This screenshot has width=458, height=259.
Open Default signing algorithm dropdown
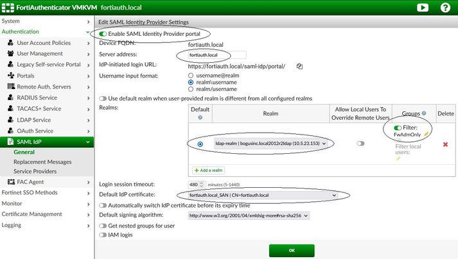249,215
